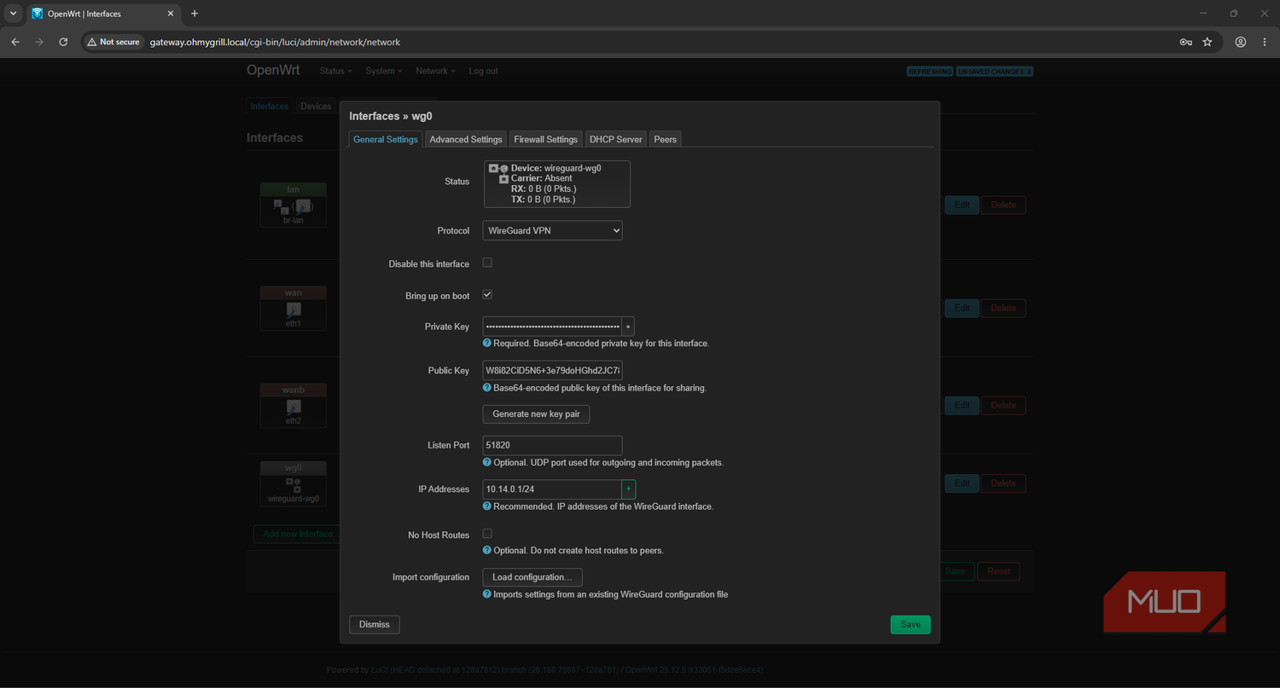Open the Firewall Settings tab
This screenshot has height=688, width=1280.
(x=546, y=139)
